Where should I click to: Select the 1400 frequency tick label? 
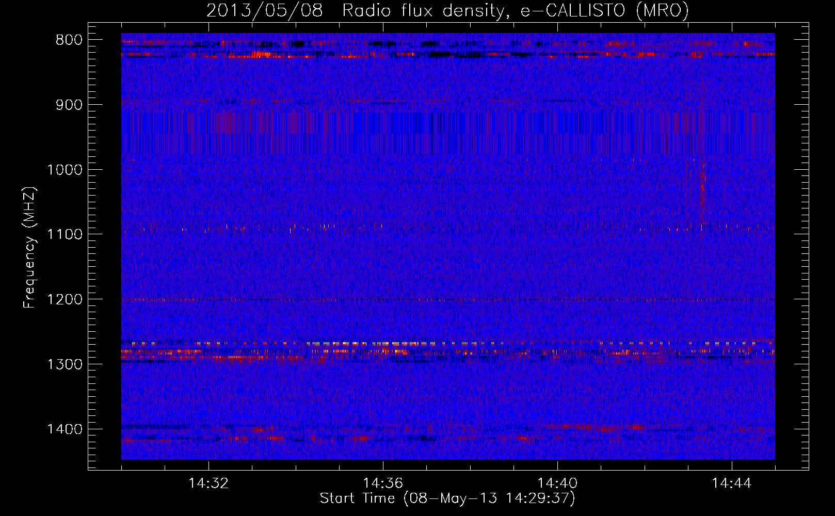65,429
